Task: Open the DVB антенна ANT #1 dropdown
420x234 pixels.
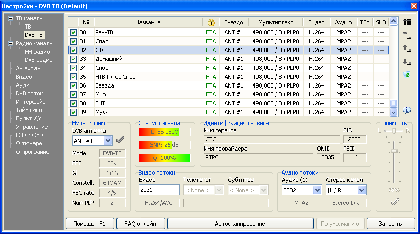Action: coord(108,140)
